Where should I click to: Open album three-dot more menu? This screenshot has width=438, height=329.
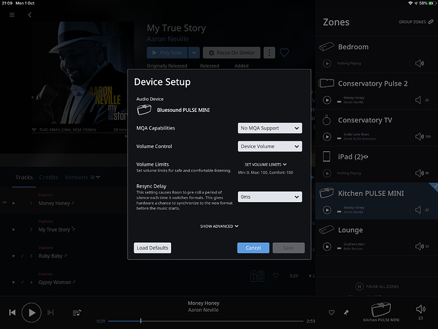tap(269, 53)
